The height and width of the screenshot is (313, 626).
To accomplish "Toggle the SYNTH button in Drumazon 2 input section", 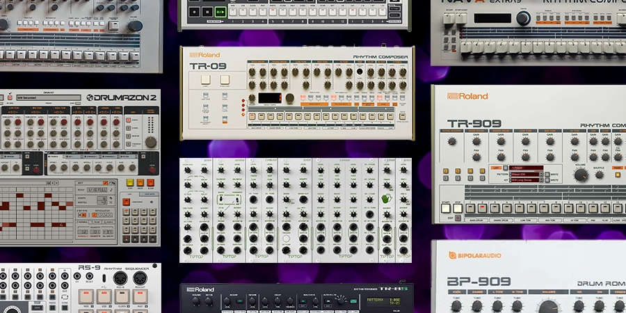I will pos(129,120).
